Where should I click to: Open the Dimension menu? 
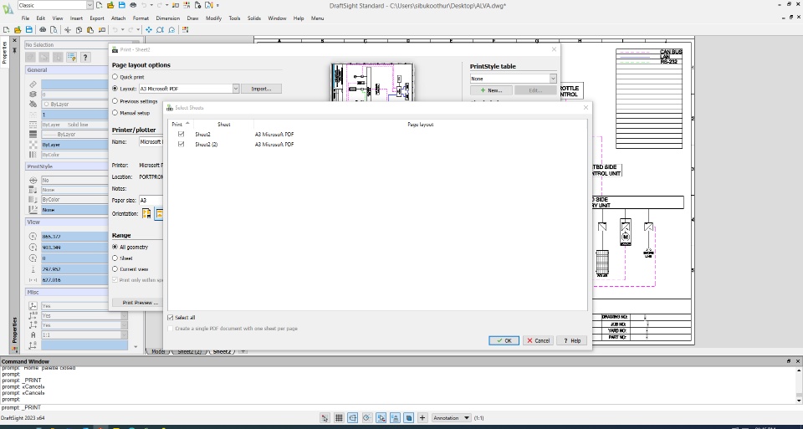point(168,18)
